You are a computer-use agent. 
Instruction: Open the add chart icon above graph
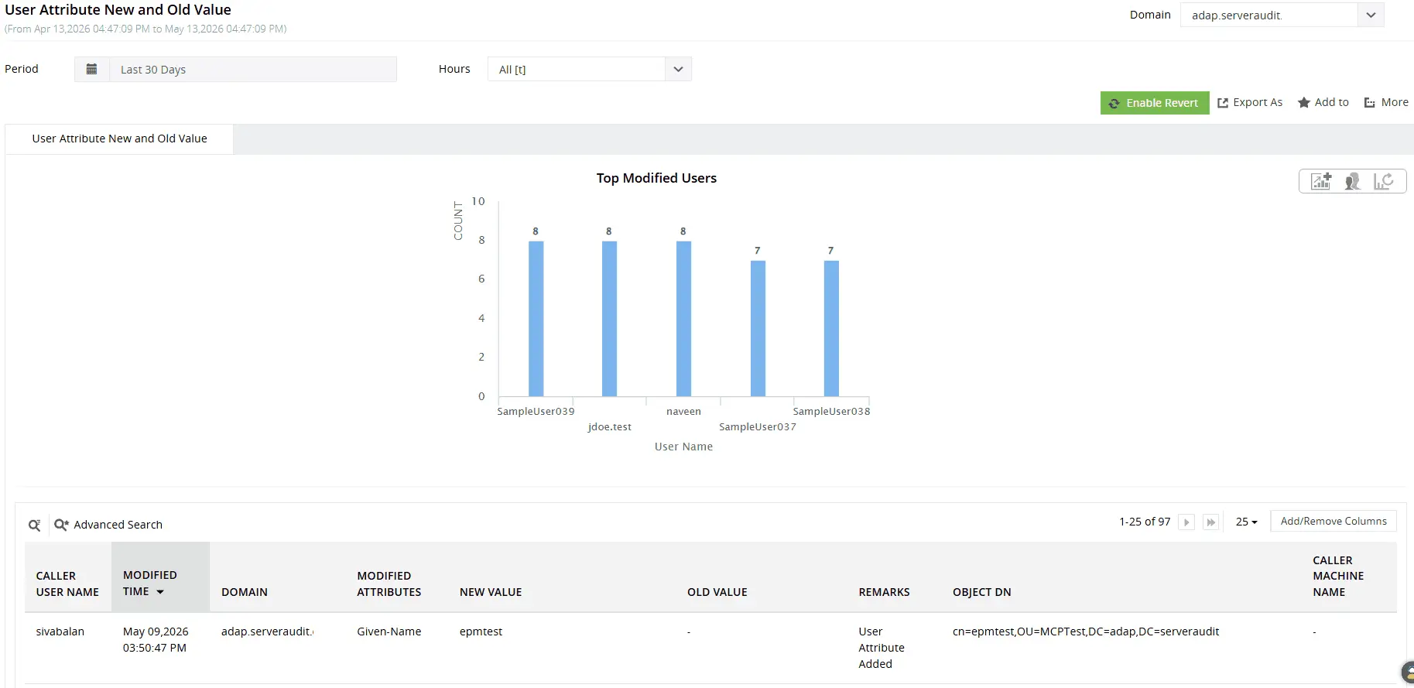(1321, 181)
